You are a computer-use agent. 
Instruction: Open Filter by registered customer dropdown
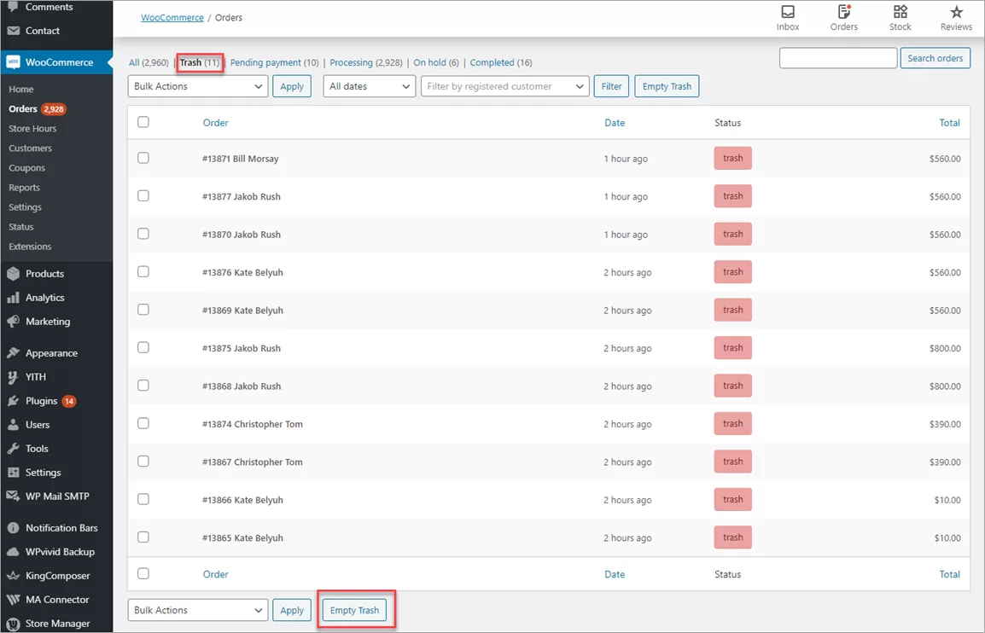[x=505, y=86]
